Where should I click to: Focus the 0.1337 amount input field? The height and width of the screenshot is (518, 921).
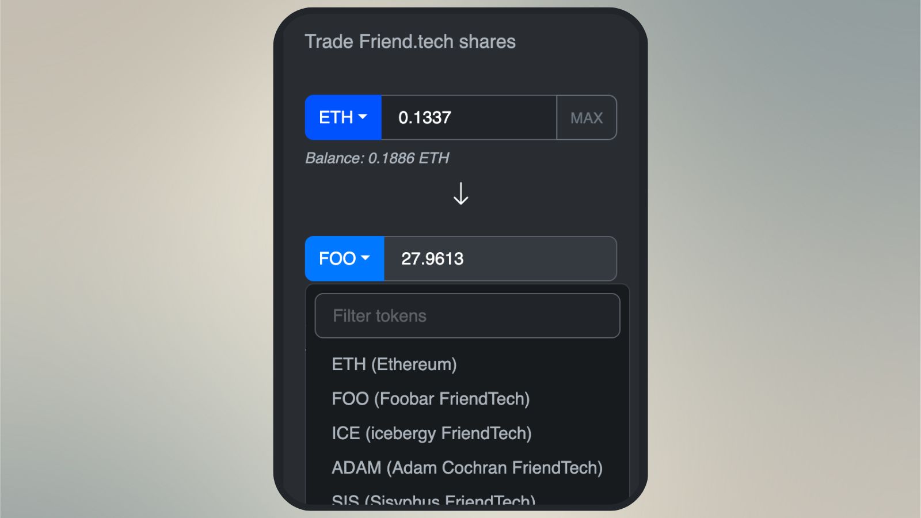[x=469, y=117]
